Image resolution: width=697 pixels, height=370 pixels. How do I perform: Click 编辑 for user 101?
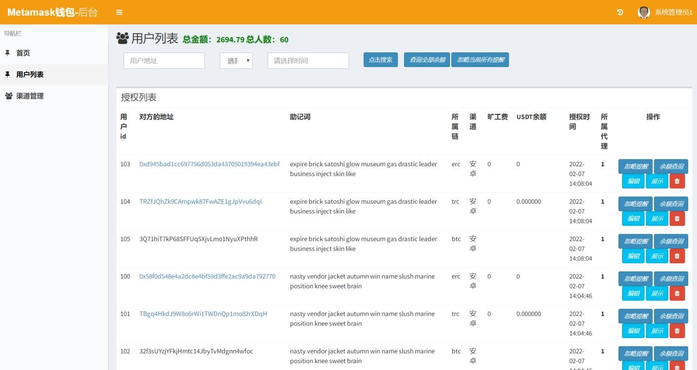tap(633, 331)
